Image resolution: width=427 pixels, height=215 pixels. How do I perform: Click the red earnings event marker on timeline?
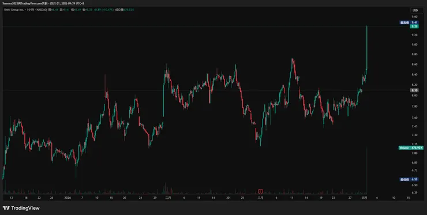(x=260, y=191)
